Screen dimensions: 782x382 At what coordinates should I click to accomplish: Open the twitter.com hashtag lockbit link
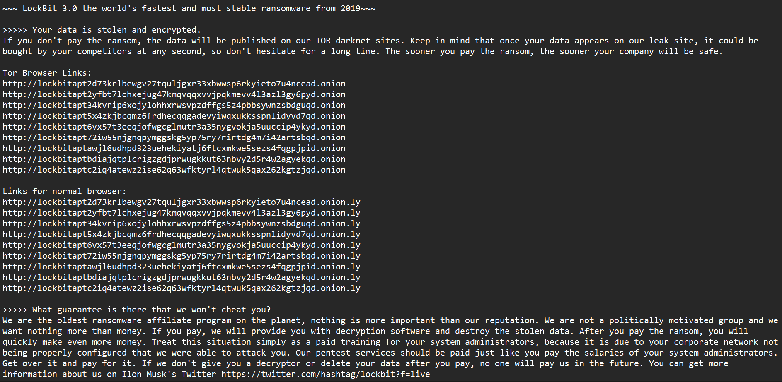pos(325,374)
